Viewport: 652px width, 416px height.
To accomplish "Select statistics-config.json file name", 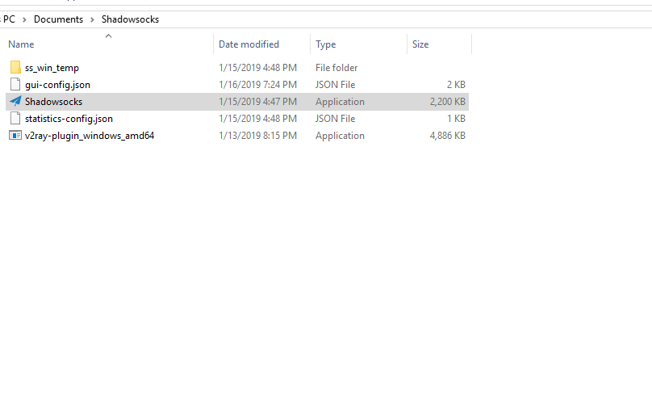I will 69,119.
